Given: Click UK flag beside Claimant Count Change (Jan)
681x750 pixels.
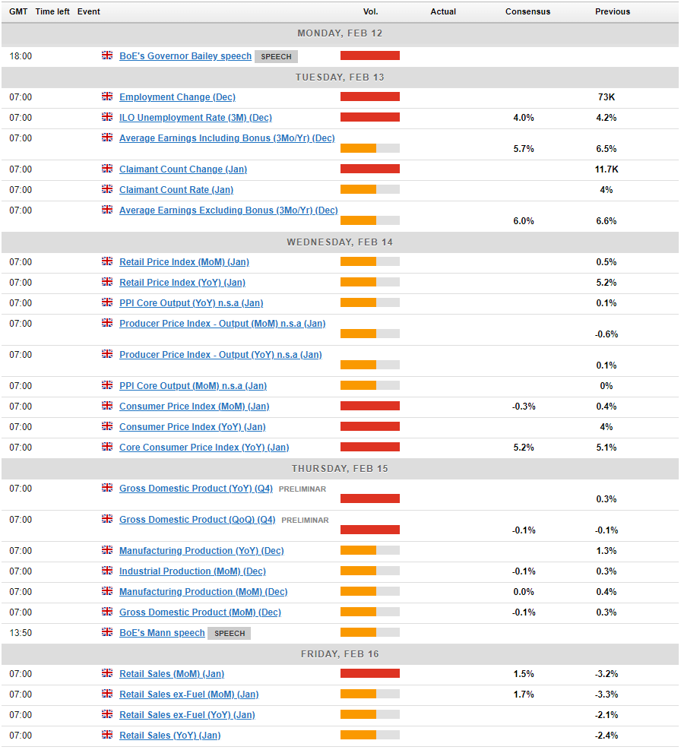Looking at the screenshot, I should click(107, 169).
